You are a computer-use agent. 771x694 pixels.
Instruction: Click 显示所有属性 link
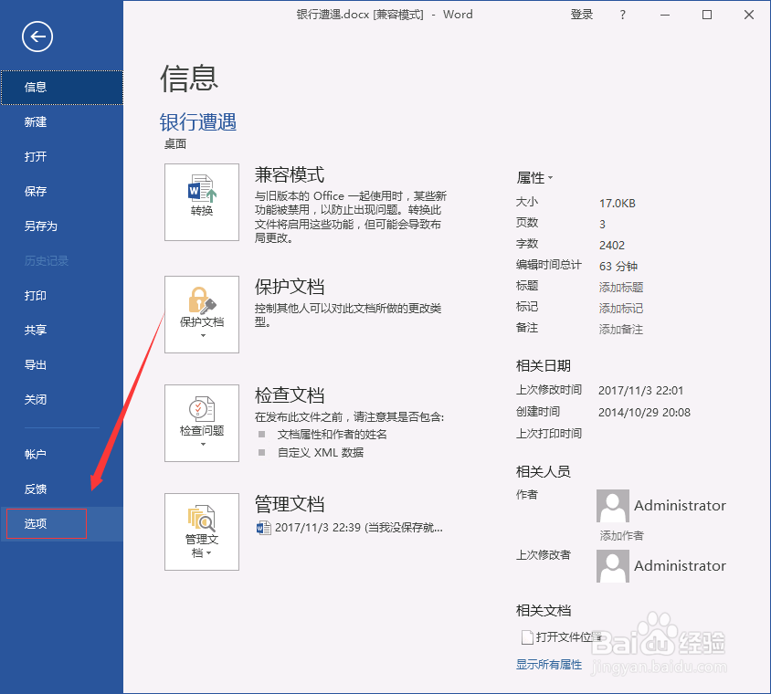(549, 665)
